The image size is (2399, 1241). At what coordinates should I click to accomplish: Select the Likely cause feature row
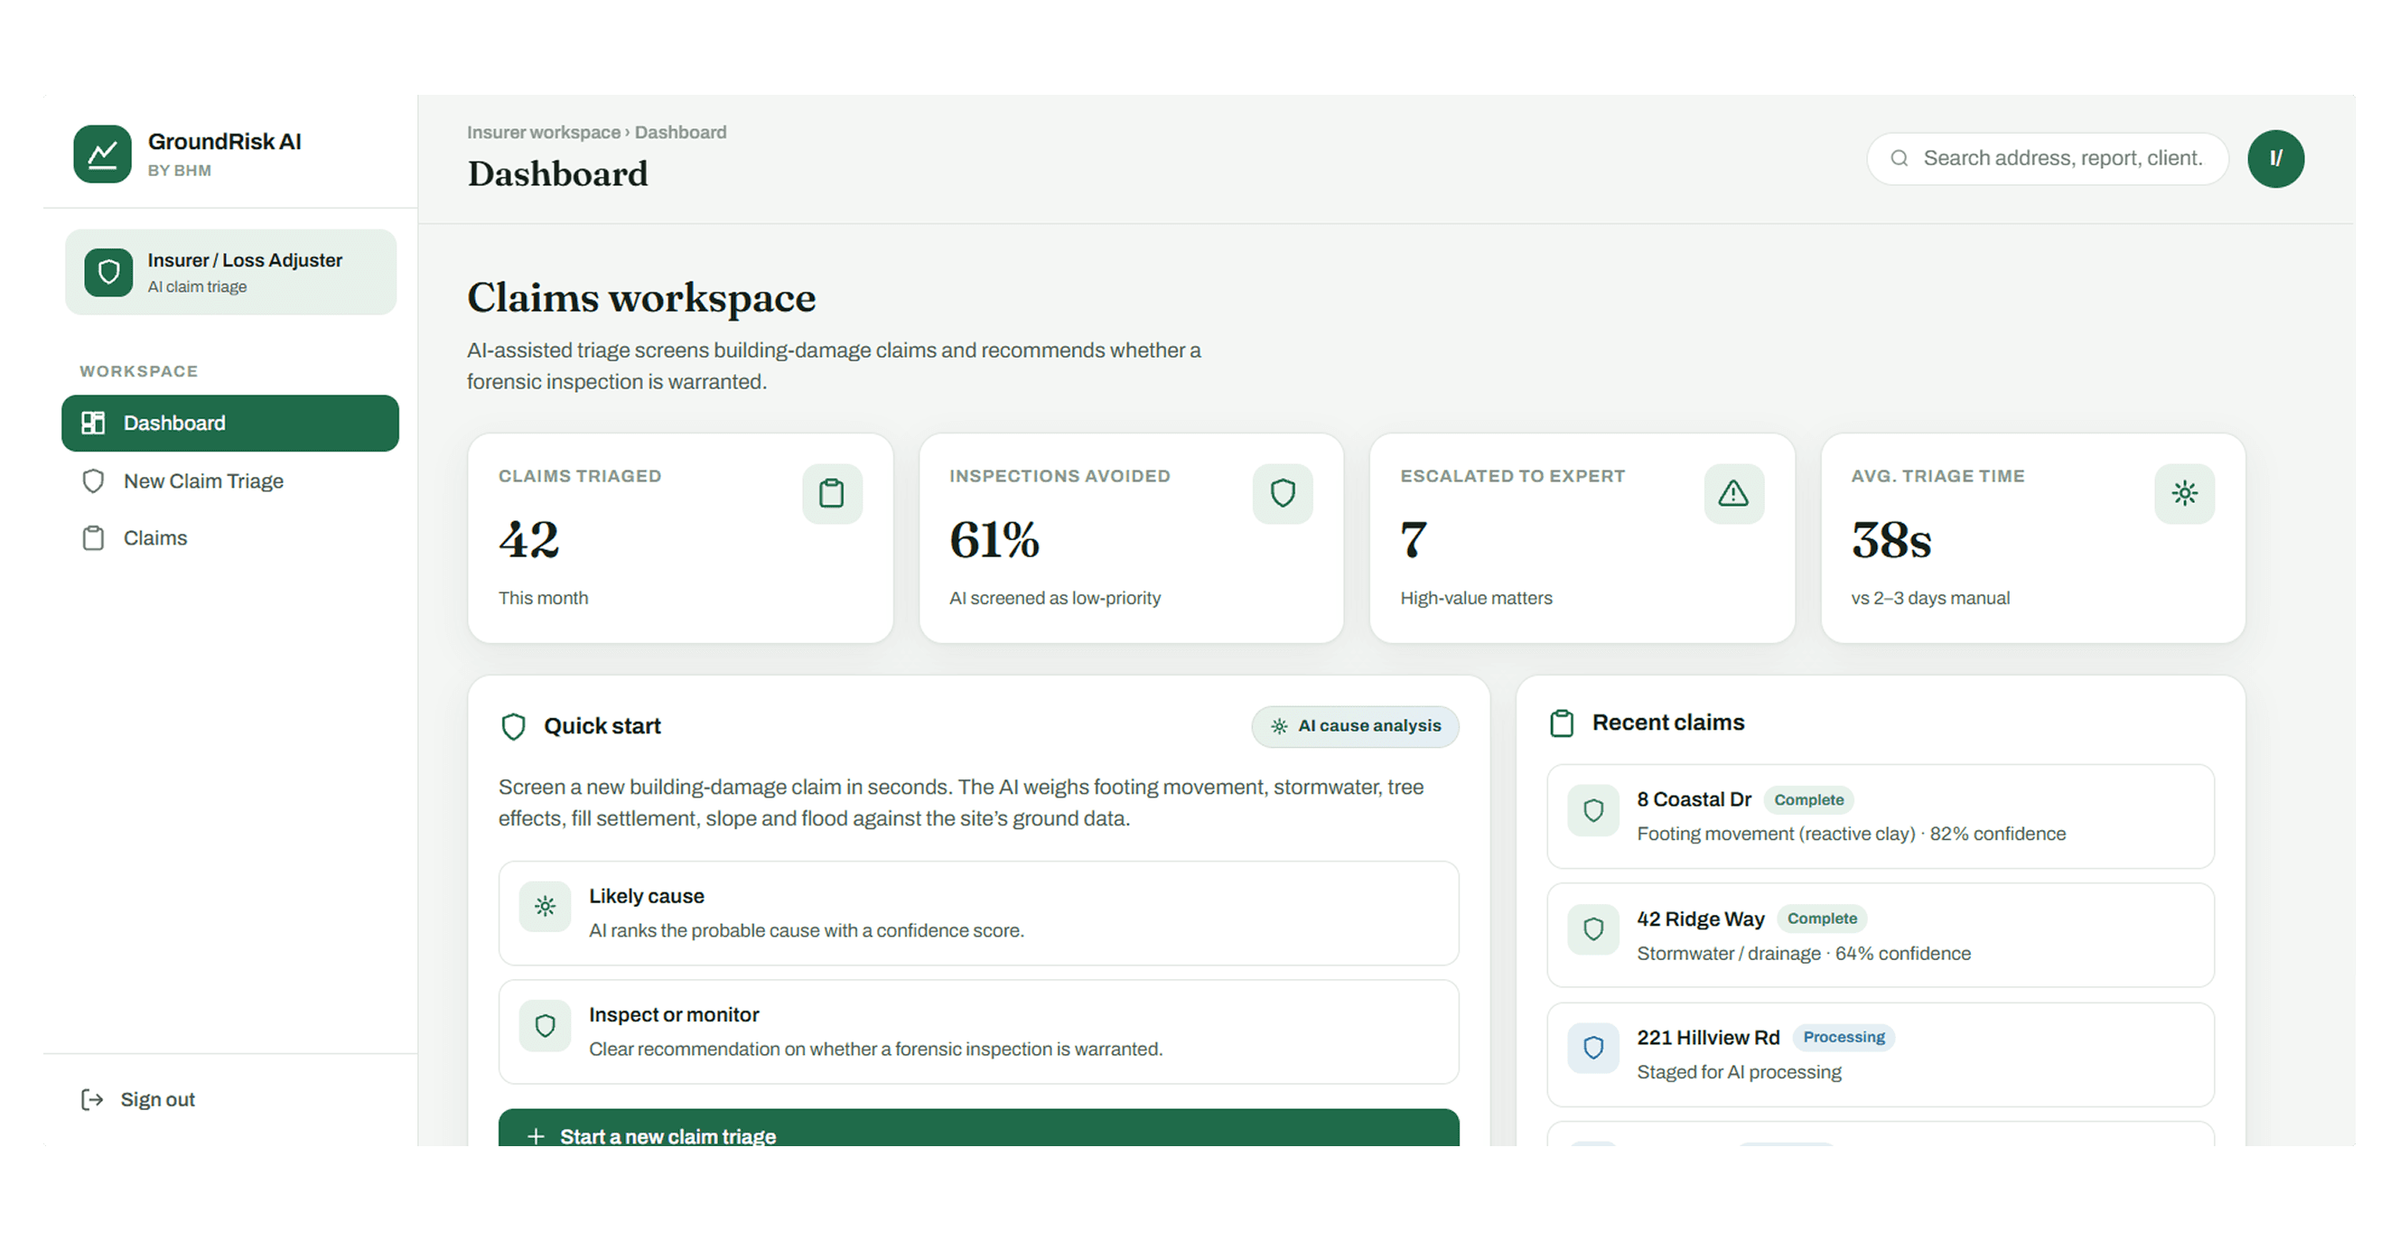coord(978,913)
